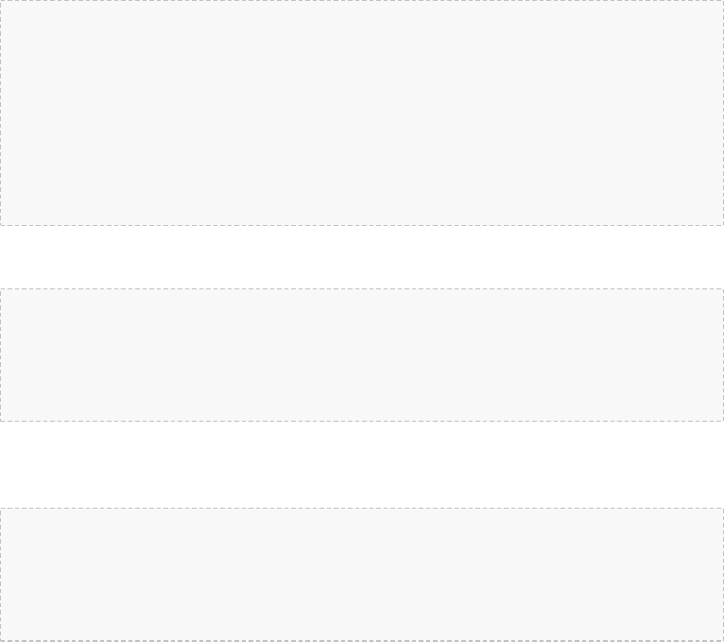Select the middle empty dashed placeholder box
This screenshot has height=642, width=724.
coord(362,355)
